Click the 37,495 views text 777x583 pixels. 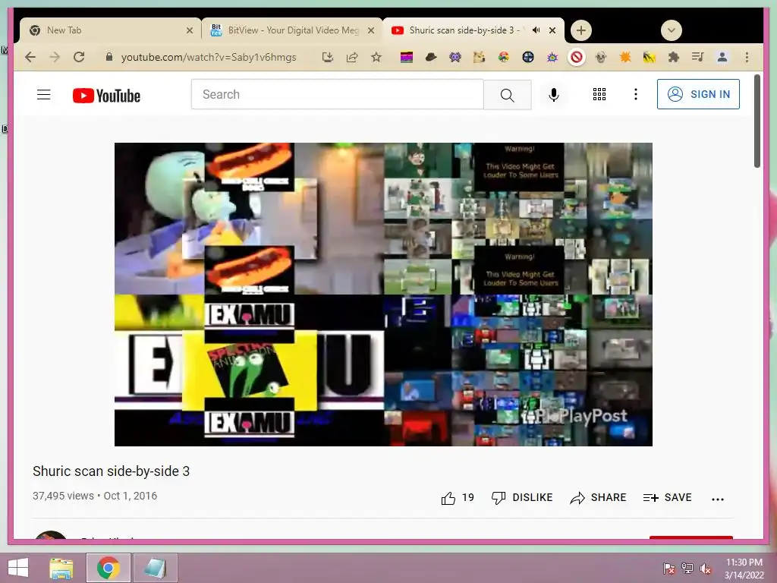63,496
